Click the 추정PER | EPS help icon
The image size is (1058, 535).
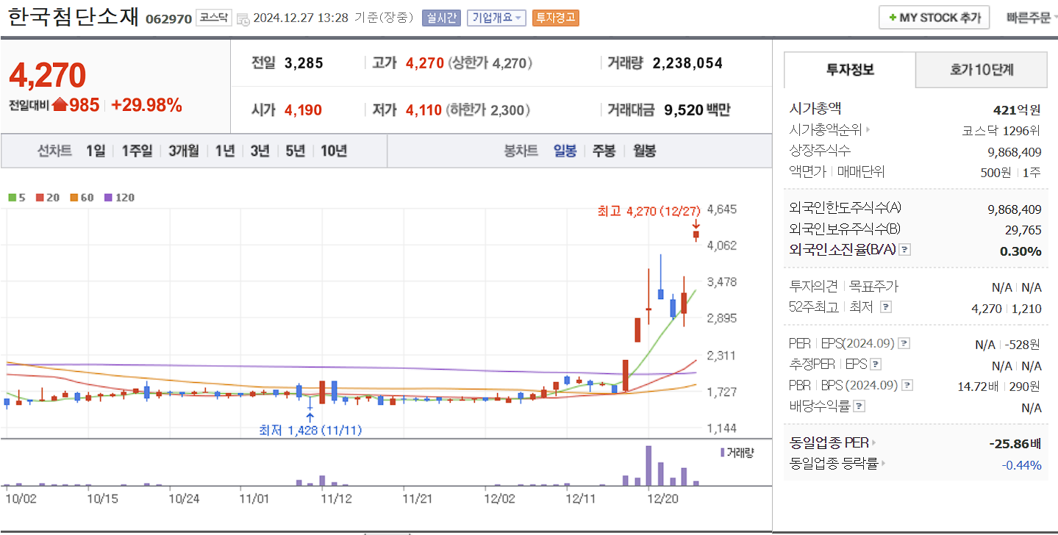[x=875, y=364]
